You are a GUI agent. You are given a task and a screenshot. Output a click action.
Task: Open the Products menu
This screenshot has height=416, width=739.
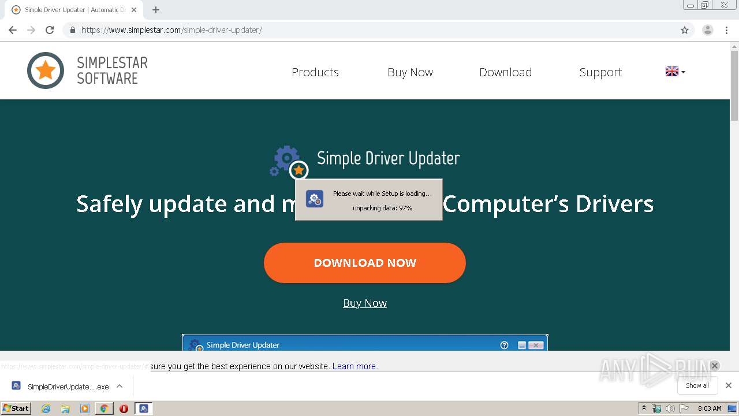(x=315, y=72)
